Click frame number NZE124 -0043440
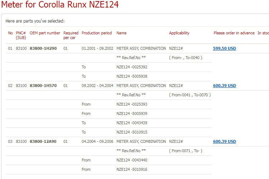Screen dimensions: 269x179 (x=132, y=160)
